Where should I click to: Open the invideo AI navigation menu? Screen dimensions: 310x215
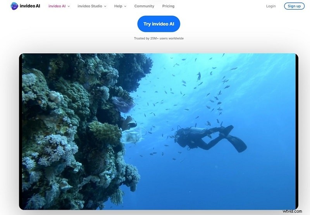tap(57, 6)
